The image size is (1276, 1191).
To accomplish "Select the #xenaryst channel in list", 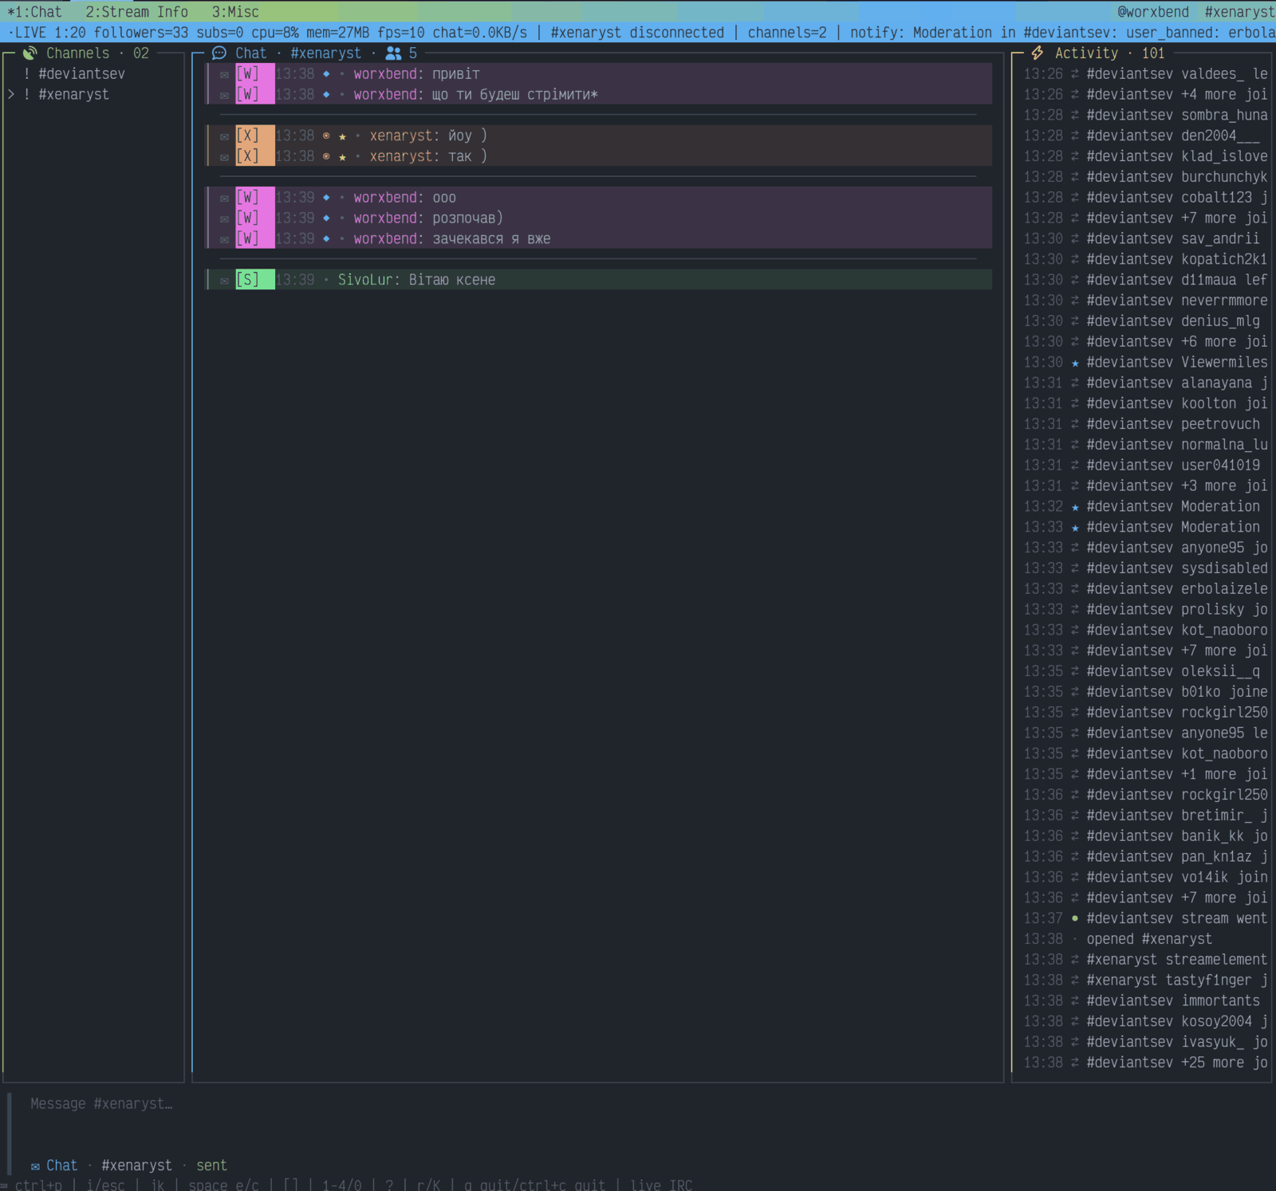I will pyautogui.click(x=73, y=95).
